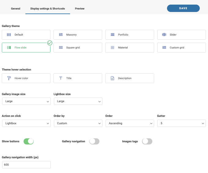Click the Gallery navigation width input field

coord(26,165)
